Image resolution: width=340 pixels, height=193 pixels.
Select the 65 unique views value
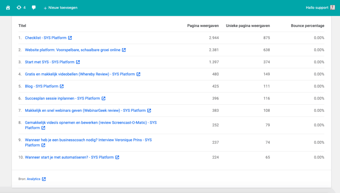click(268, 157)
